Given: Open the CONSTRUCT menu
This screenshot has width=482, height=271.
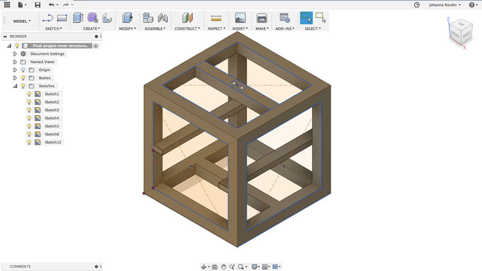Looking at the screenshot, I should coord(187,28).
